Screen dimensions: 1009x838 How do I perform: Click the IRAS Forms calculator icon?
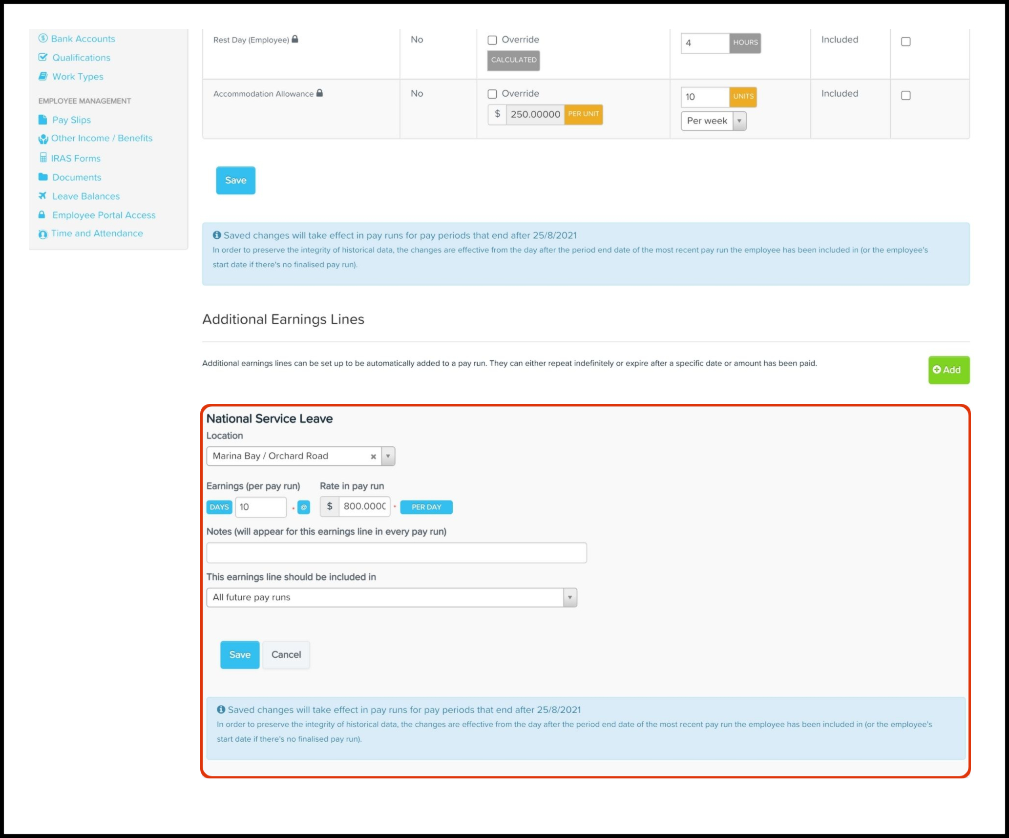(x=43, y=158)
